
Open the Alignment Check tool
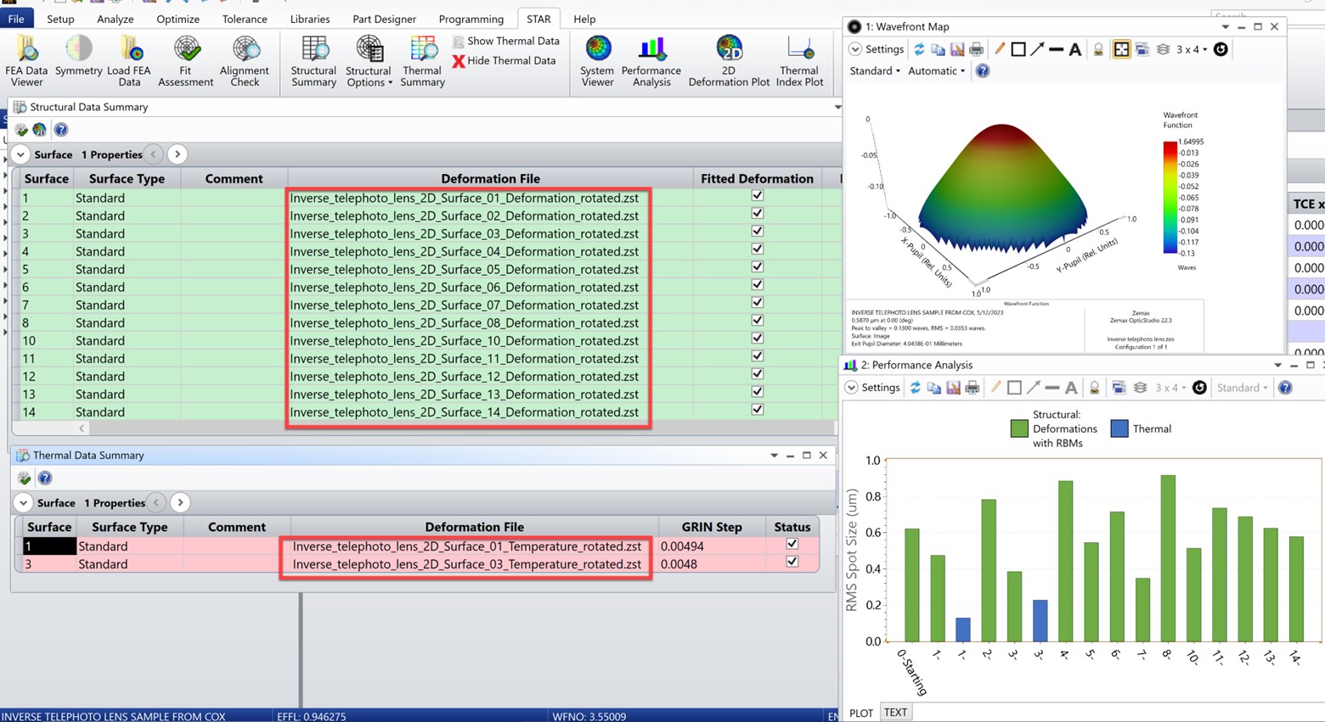(x=245, y=61)
